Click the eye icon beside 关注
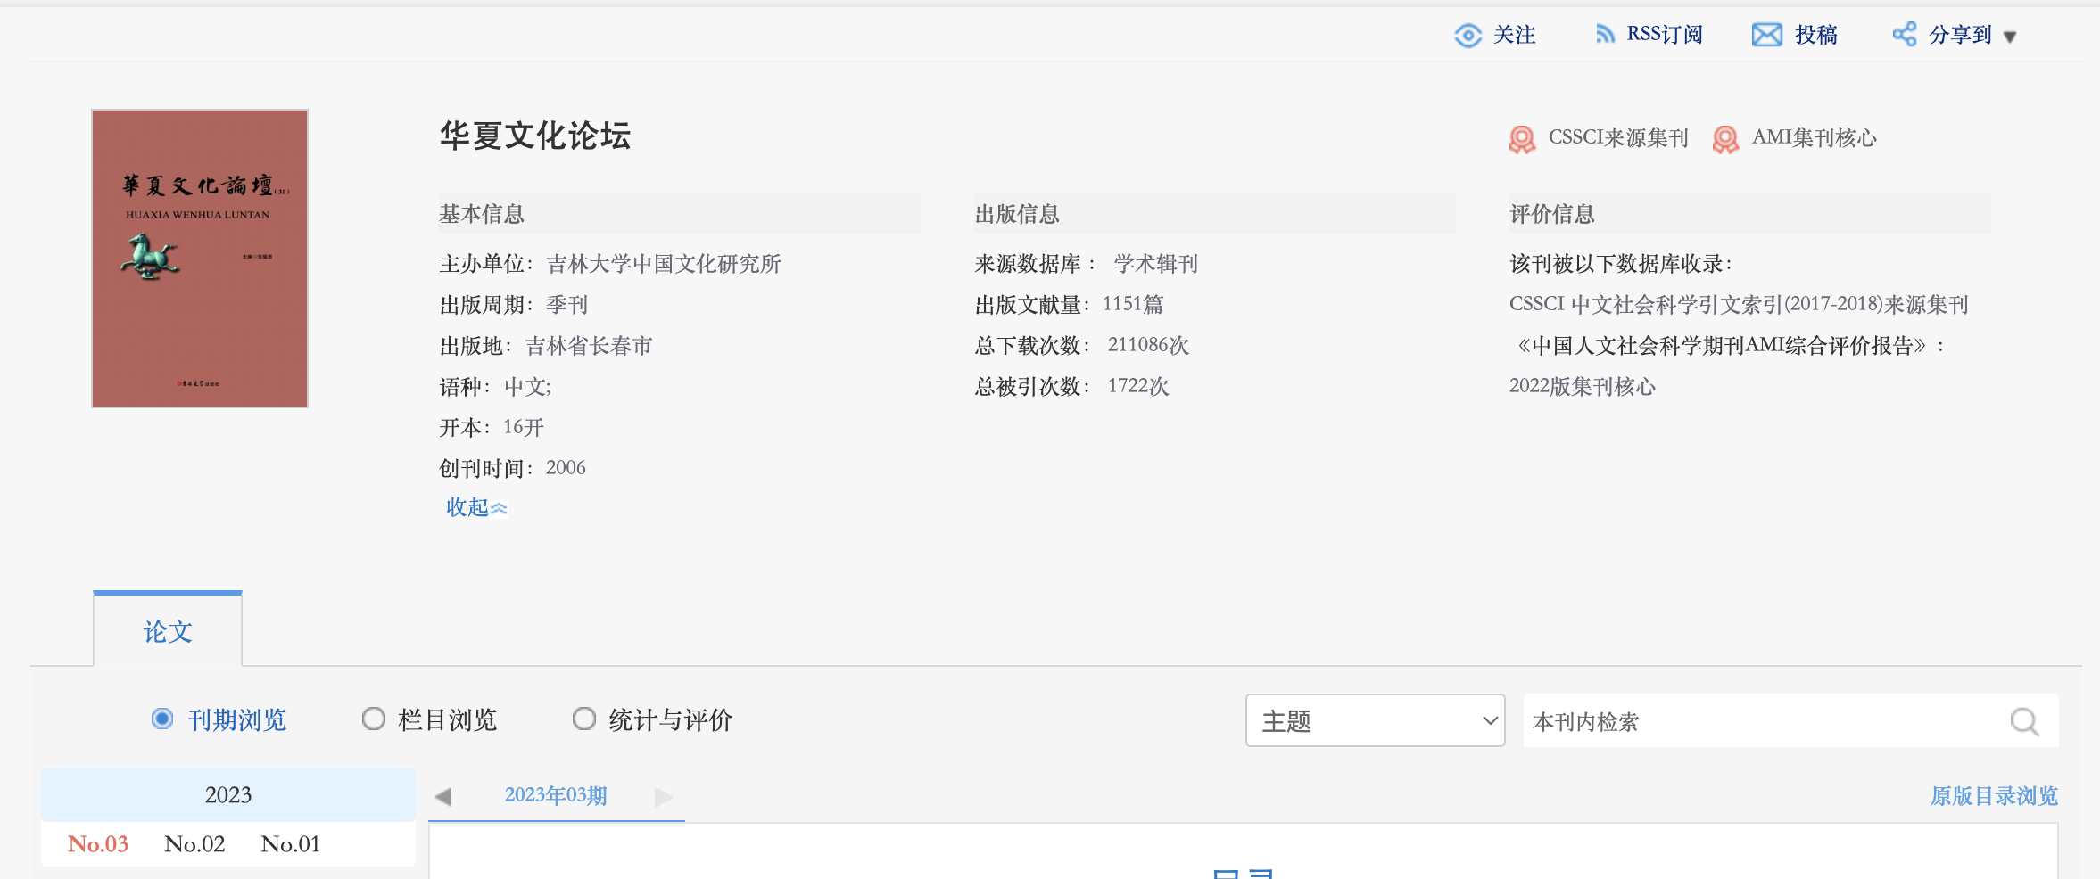This screenshot has width=2100, height=879. tap(1468, 35)
